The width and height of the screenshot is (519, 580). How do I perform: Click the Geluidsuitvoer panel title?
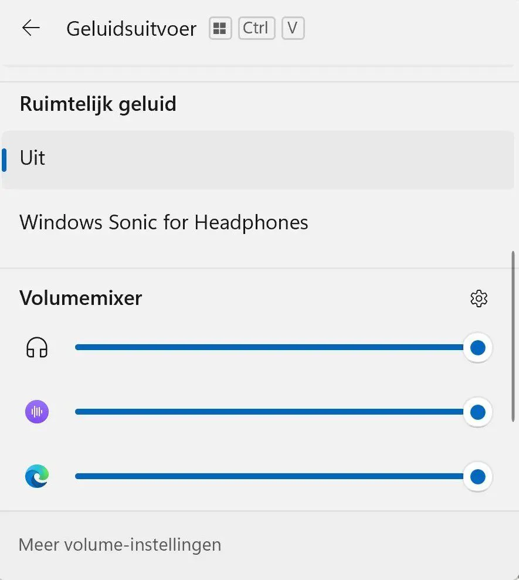pyautogui.click(x=131, y=29)
